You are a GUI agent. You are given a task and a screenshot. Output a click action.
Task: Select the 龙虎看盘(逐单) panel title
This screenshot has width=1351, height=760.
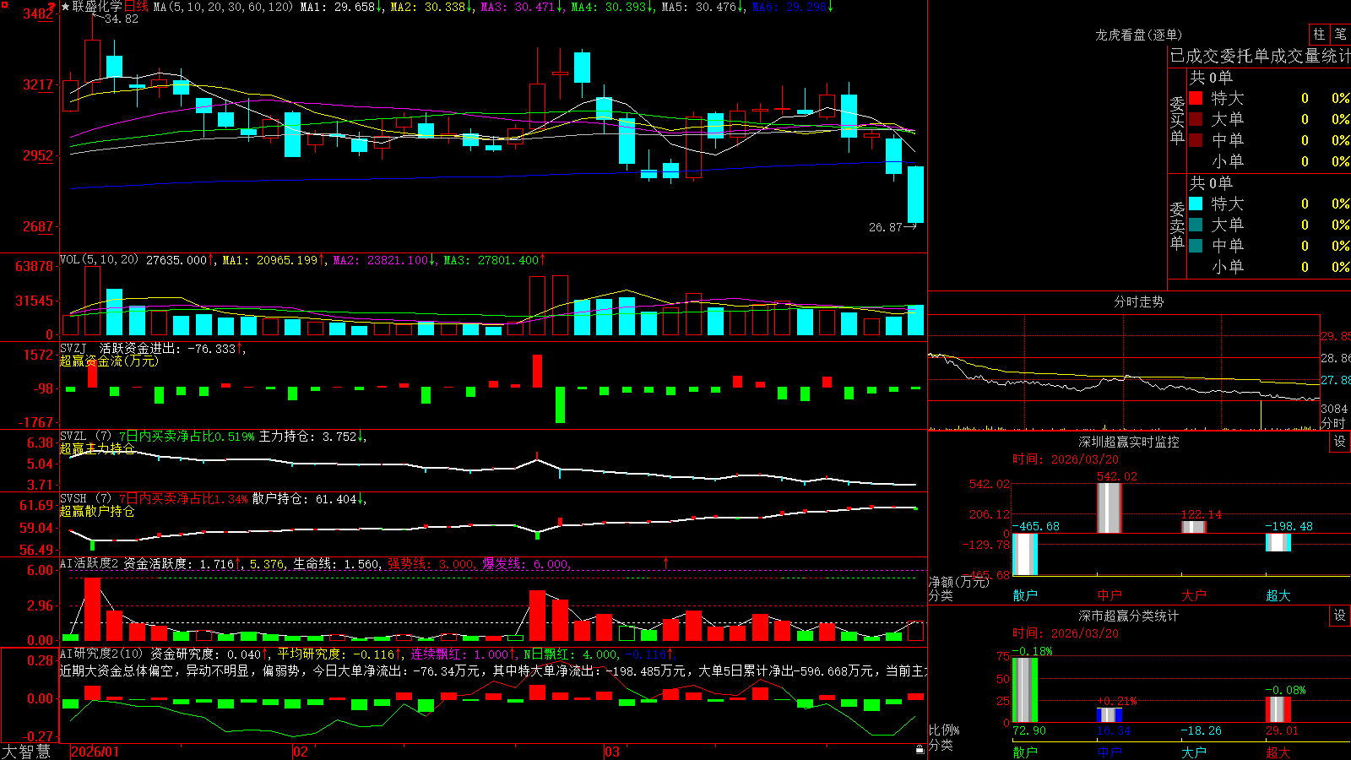coord(1138,35)
